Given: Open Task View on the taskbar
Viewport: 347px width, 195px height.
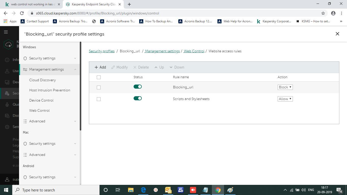Looking at the screenshot, I should (118, 190).
